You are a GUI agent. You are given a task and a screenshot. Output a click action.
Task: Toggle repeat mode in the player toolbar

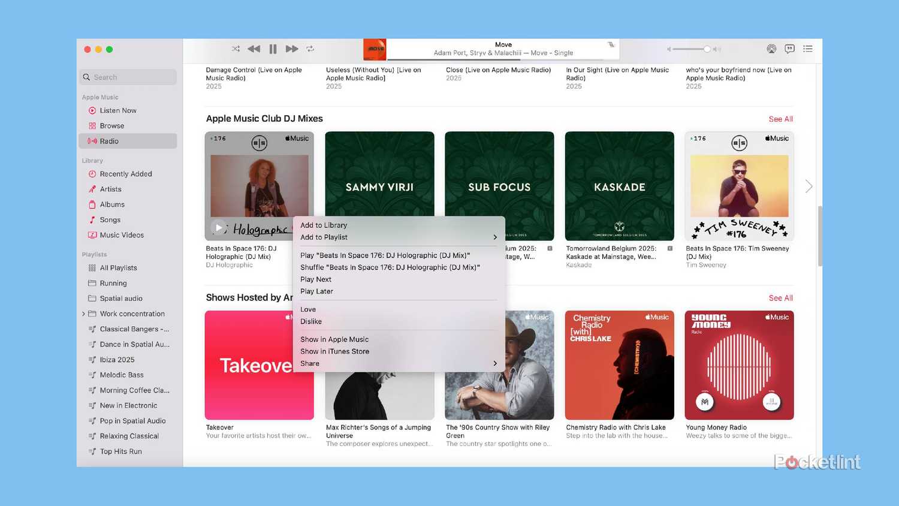(x=310, y=49)
